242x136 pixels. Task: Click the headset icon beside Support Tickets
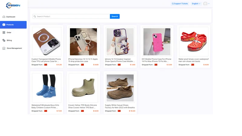[173, 4]
